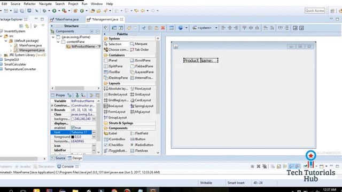Pick the MigLayout option
This screenshot has height=192, width=342.
point(140,111)
